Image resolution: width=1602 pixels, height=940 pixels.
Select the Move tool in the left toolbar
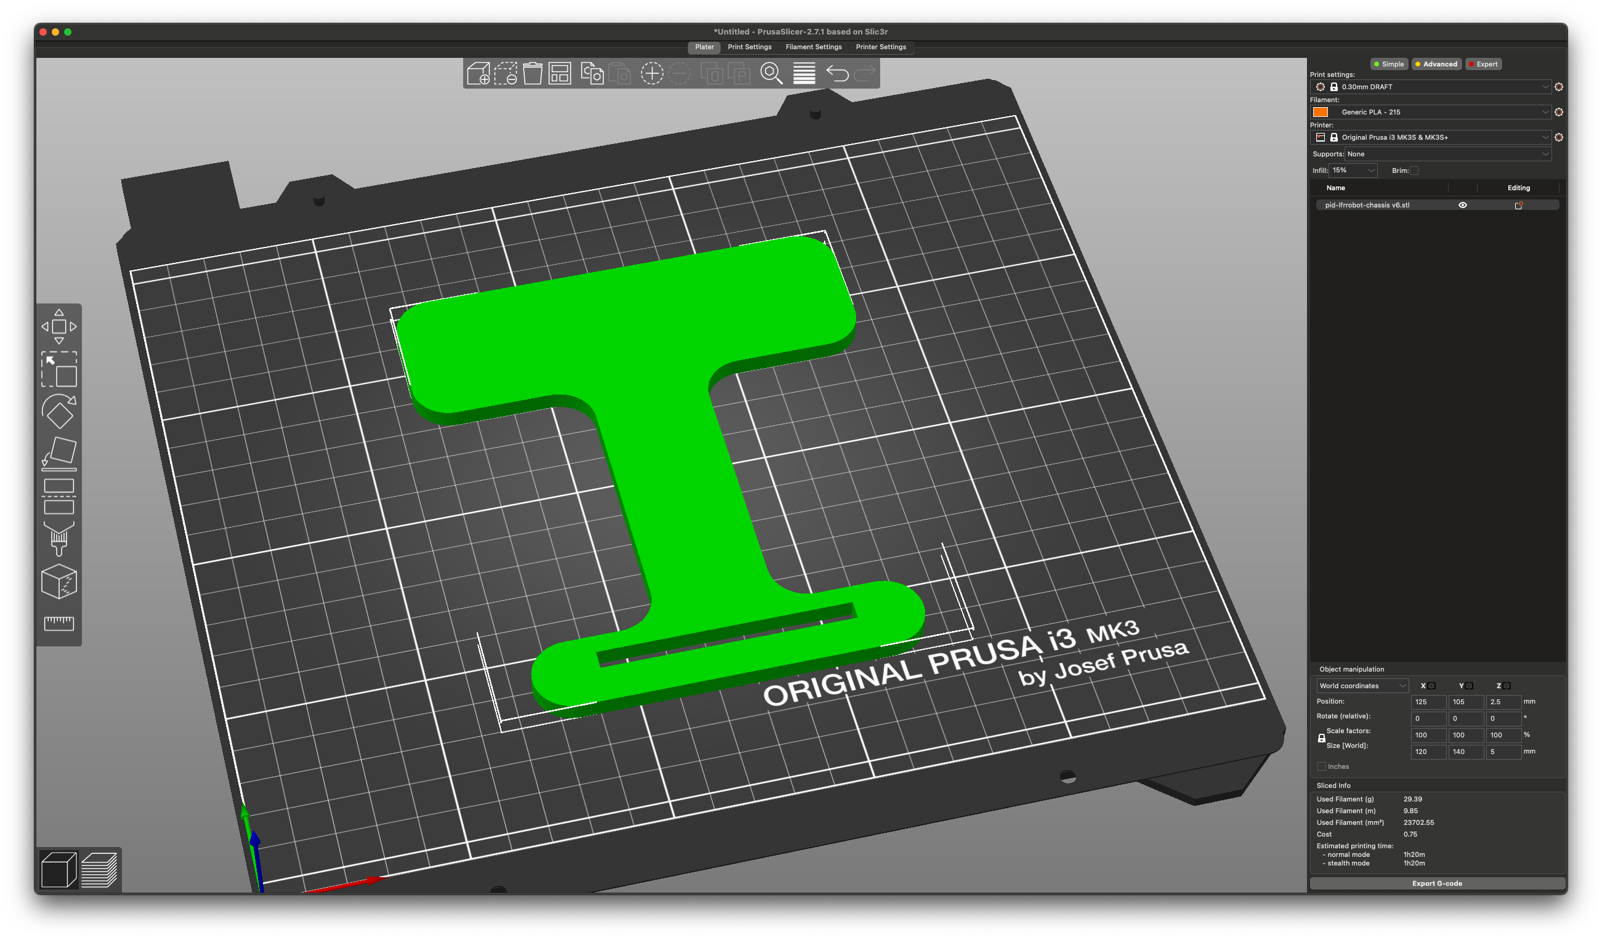click(x=60, y=327)
